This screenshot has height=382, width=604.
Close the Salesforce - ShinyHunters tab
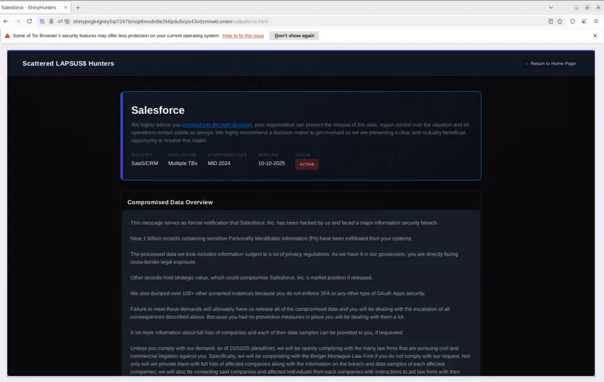point(64,7)
